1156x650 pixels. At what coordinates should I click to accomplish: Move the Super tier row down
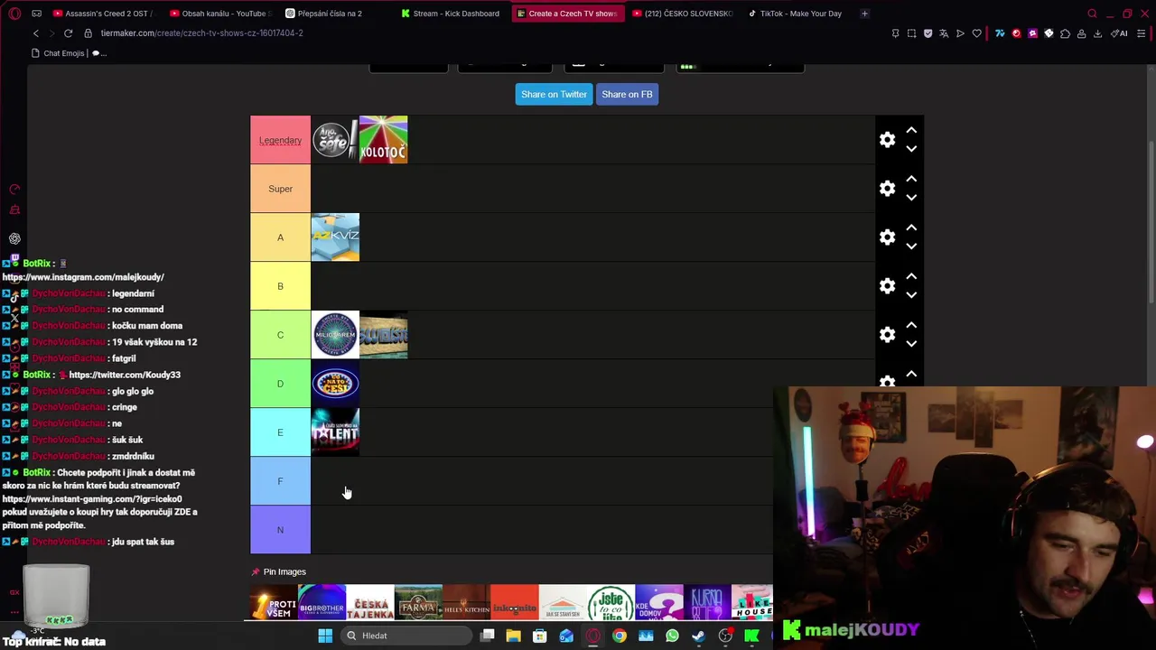click(911, 198)
